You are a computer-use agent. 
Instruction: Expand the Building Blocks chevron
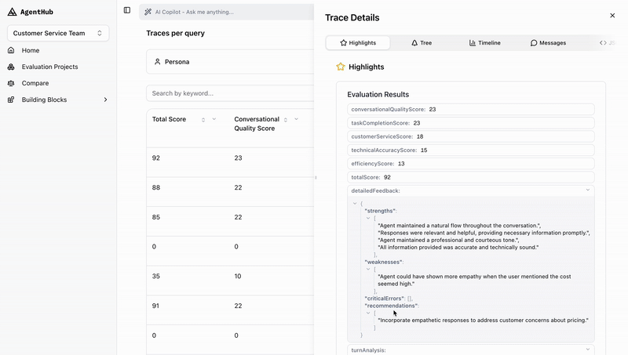(105, 100)
